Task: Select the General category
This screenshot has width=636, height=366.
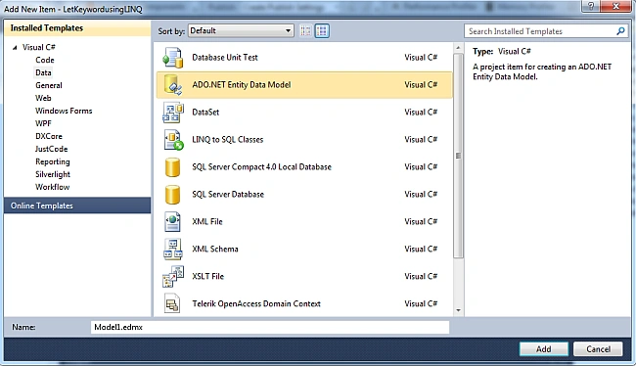Action: pos(49,85)
